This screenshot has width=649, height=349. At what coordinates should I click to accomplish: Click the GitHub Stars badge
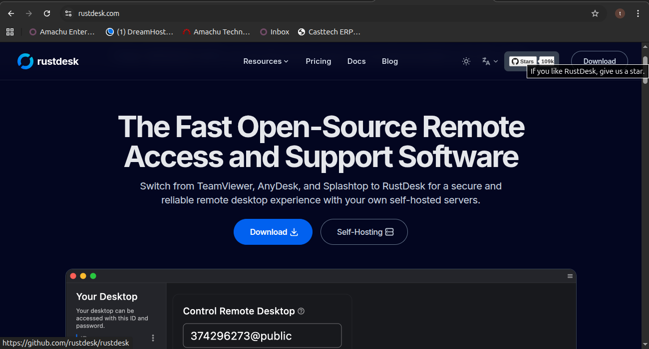(x=531, y=61)
